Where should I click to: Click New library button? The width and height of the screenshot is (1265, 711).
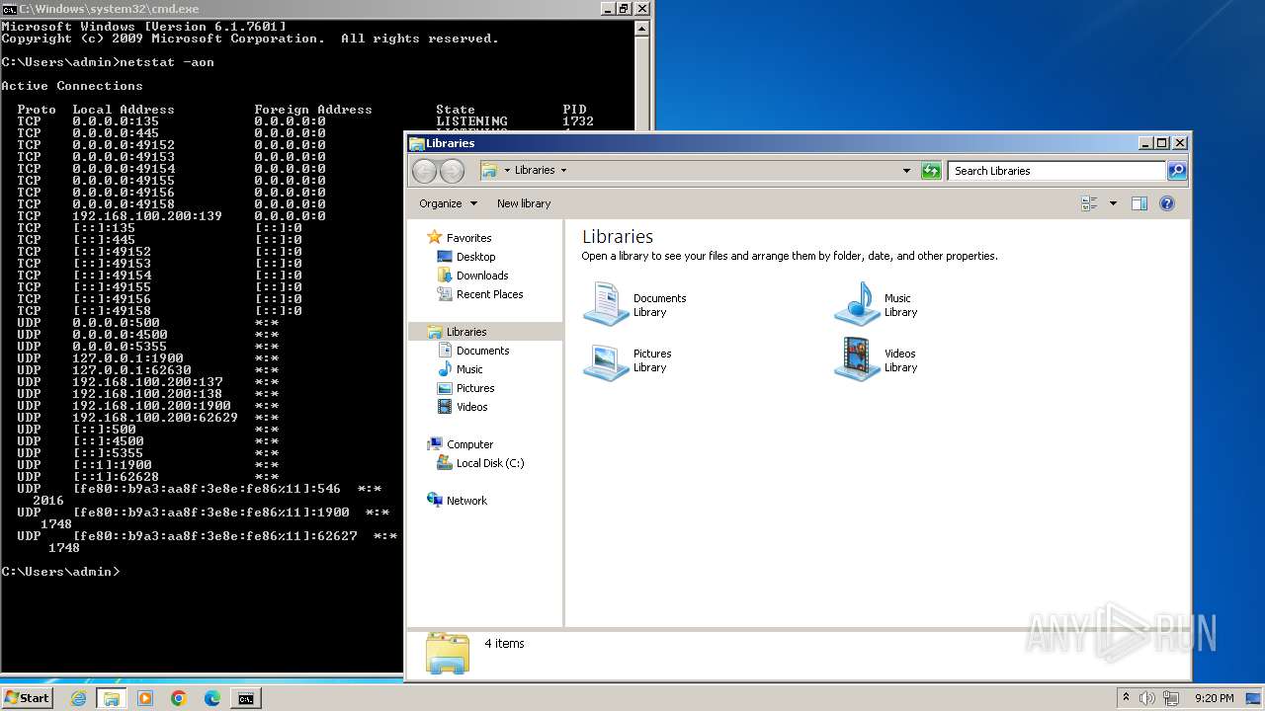[524, 203]
